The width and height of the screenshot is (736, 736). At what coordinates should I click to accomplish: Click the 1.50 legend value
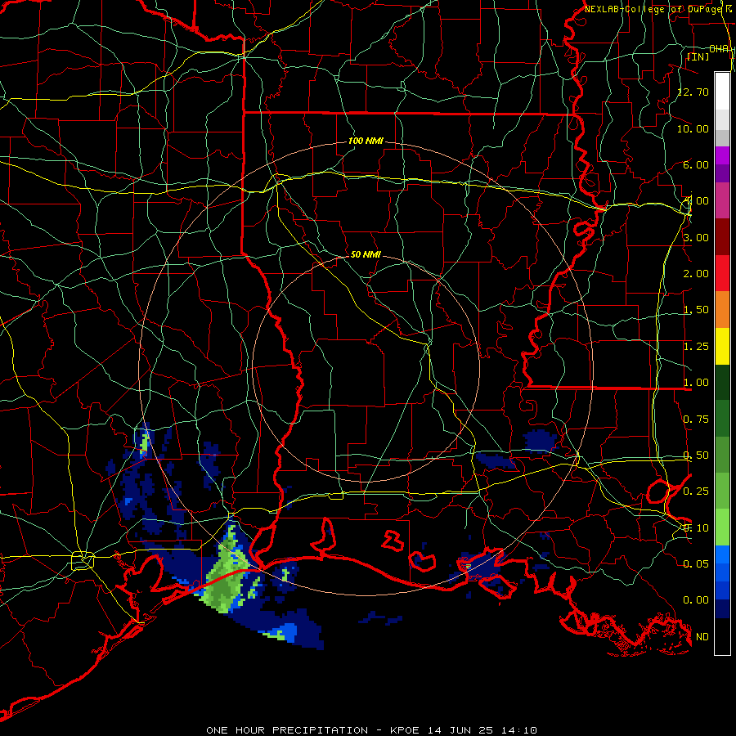(x=696, y=310)
